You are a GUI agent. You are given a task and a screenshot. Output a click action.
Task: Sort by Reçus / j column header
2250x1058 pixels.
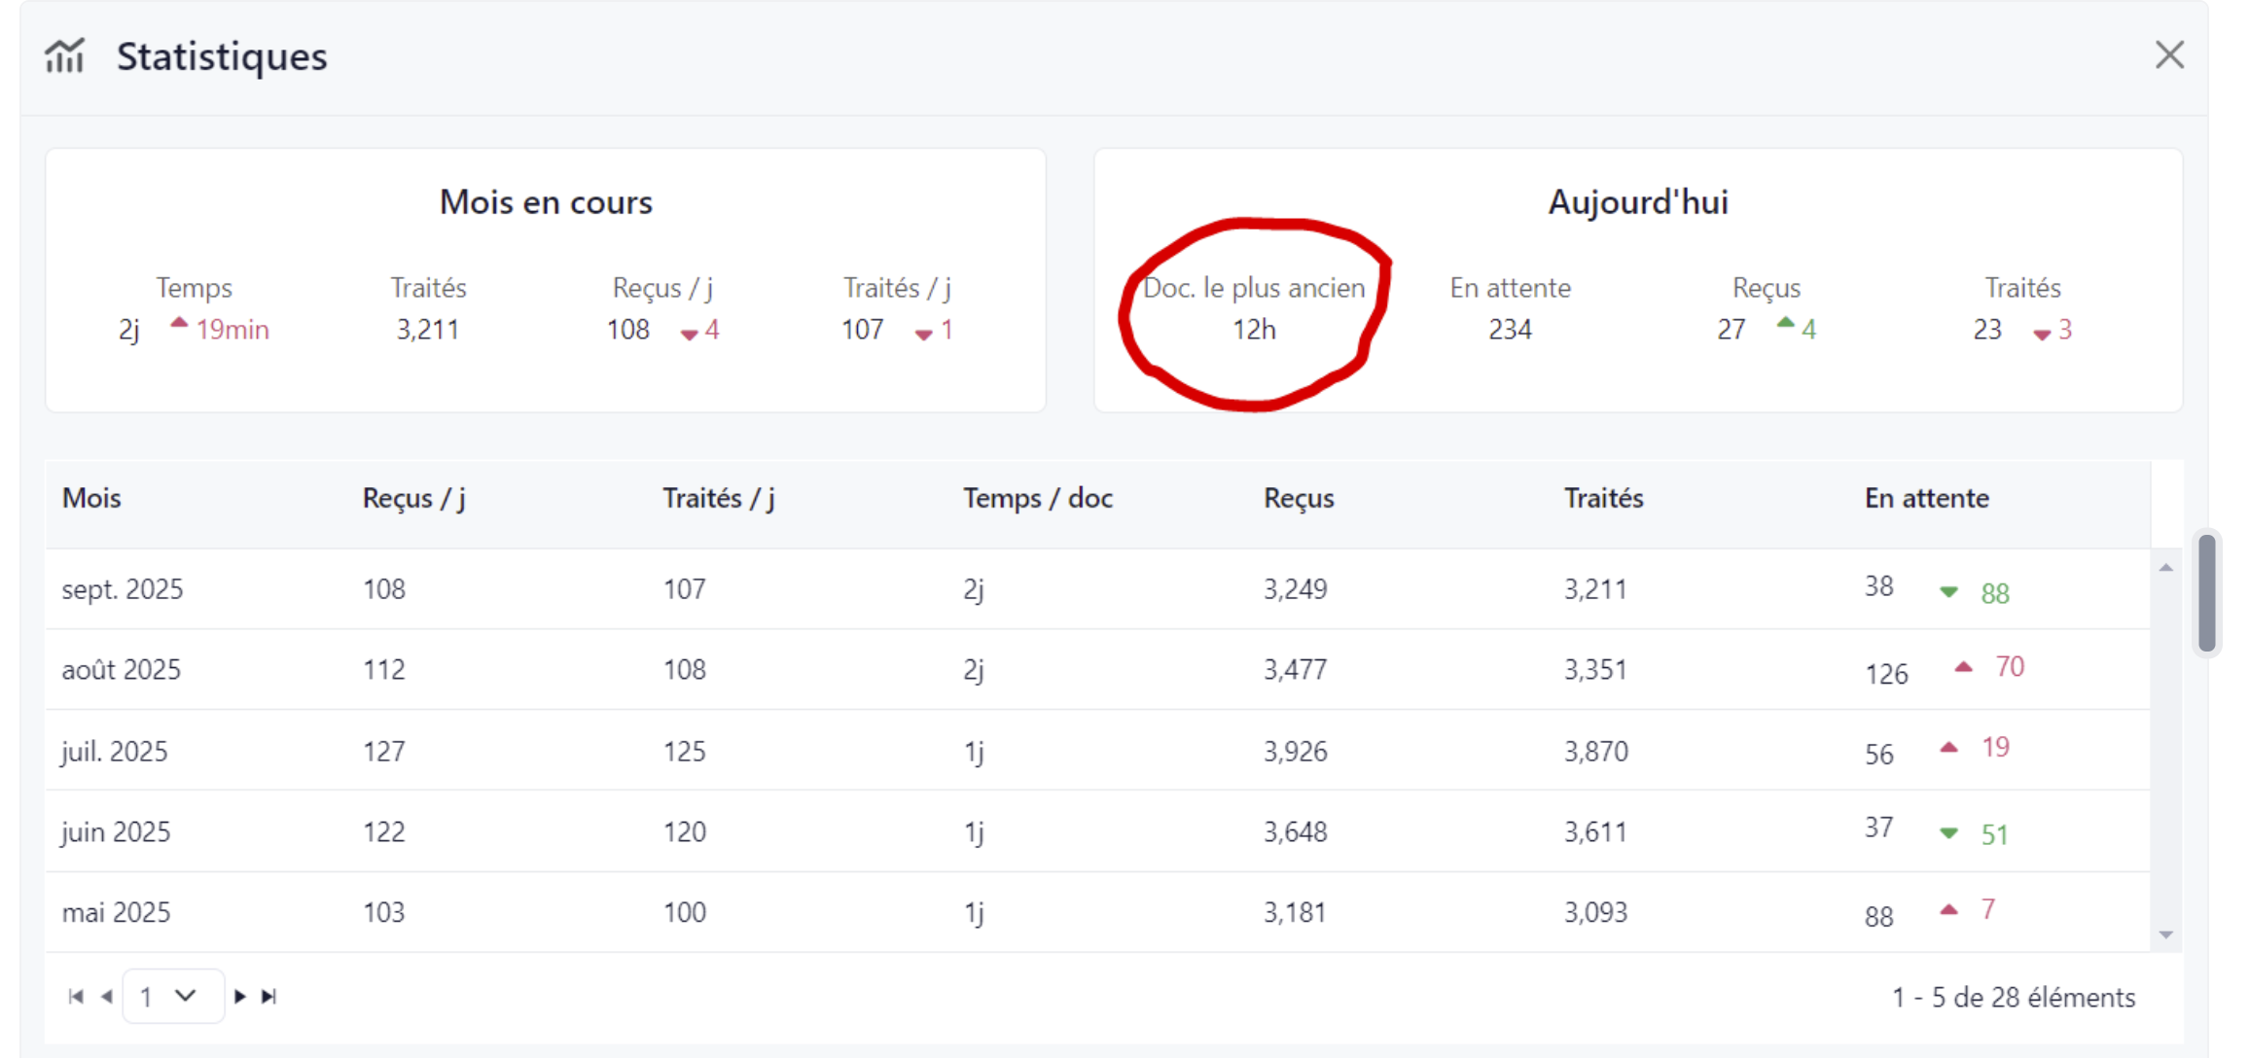pyautogui.click(x=413, y=498)
